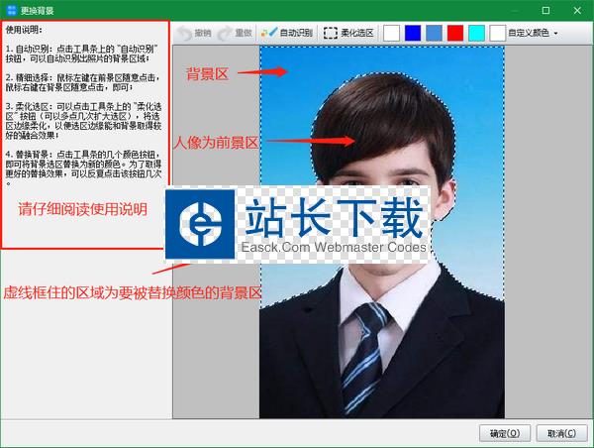Maximize the 更换背景 window

pos(544,9)
